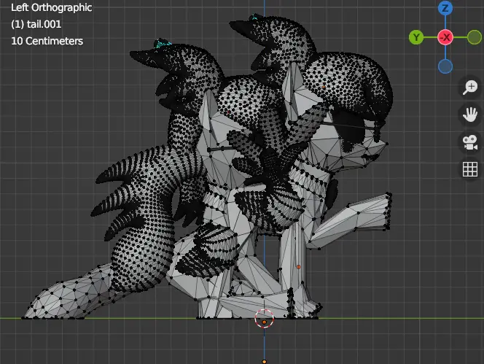
Task: Click the magnifier zoom view icon
Action: pyautogui.click(x=470, y=88)
